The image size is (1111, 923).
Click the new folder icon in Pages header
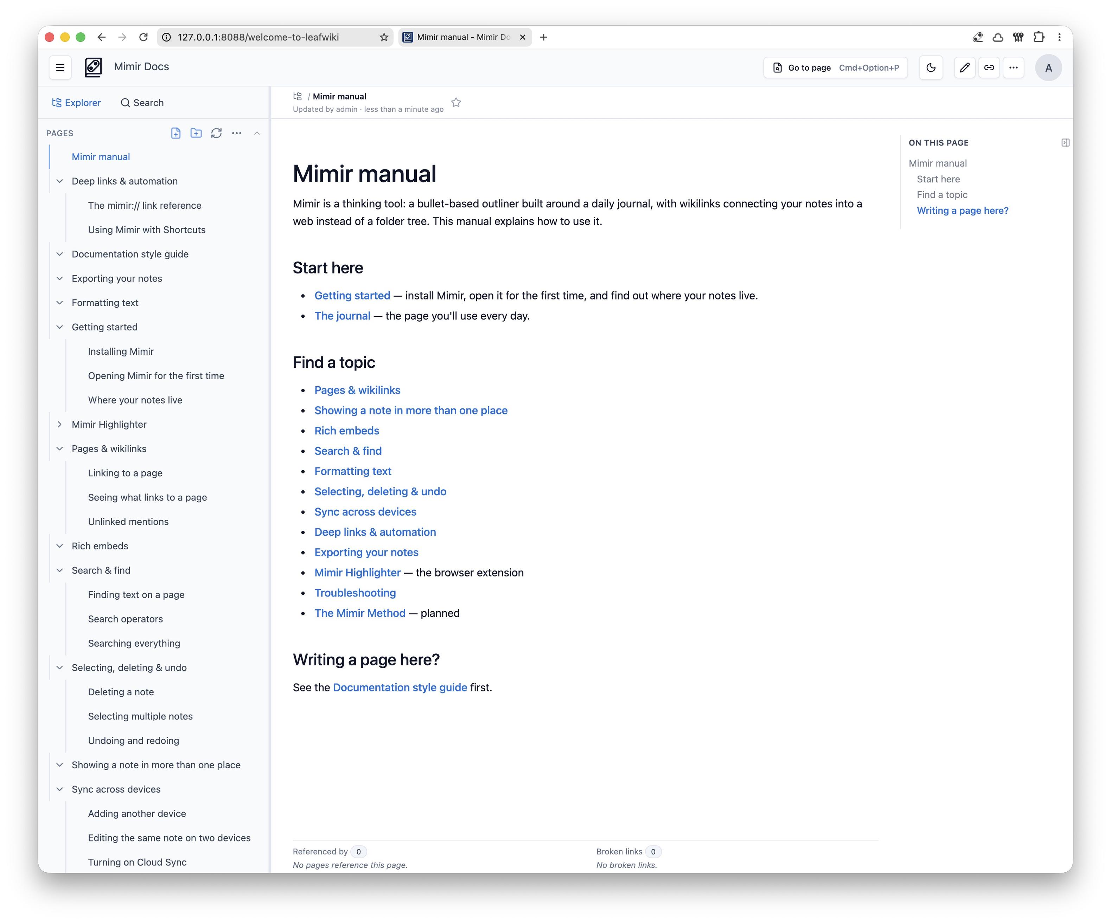(196, 133)
